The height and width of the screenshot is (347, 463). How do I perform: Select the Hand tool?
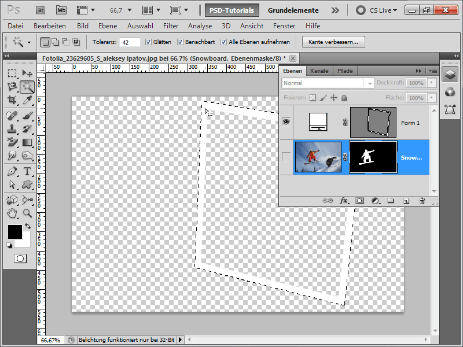[x=12, y=213]
